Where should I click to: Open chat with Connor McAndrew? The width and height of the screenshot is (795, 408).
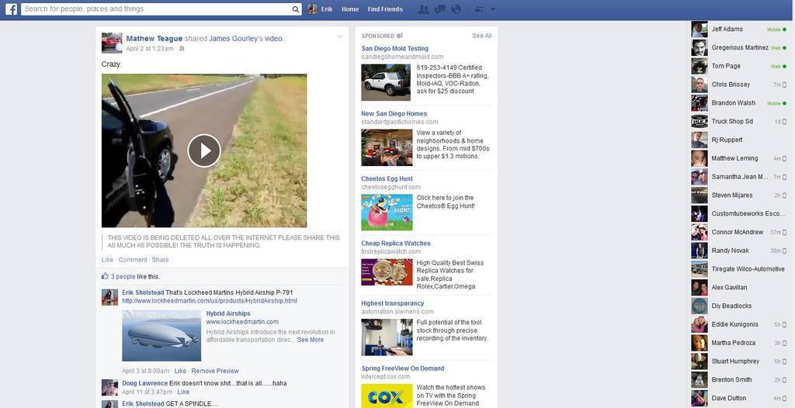pos(739,232)
